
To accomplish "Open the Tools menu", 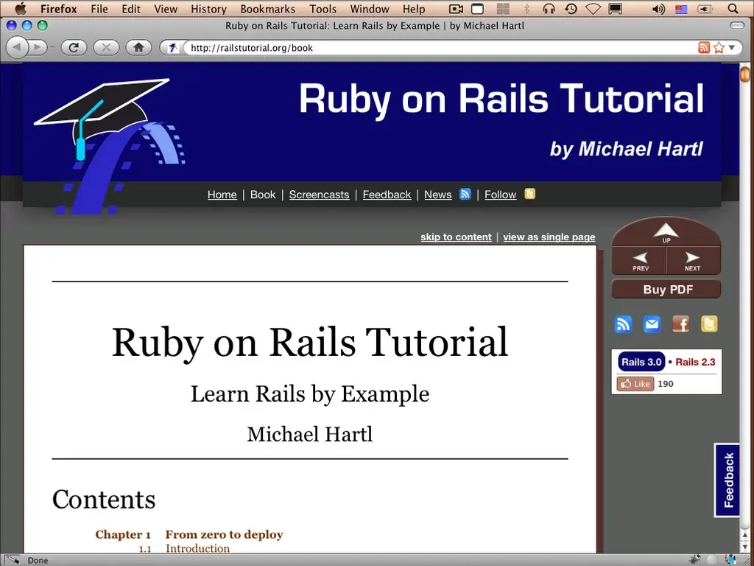I will [x=323, y=9].
